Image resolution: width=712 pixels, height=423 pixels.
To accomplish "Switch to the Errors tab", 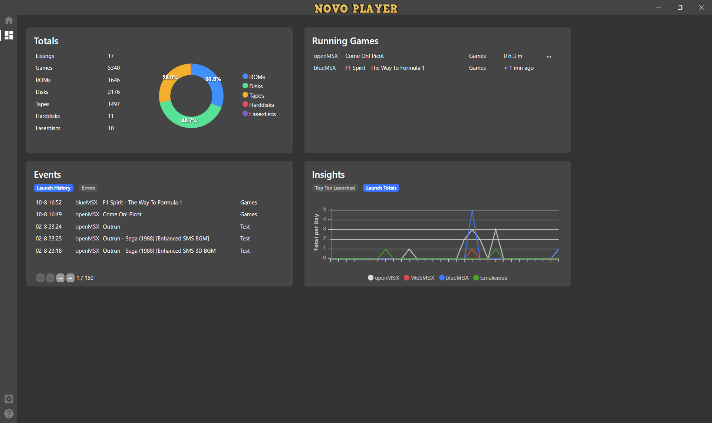I will click(x=88, y=188).
